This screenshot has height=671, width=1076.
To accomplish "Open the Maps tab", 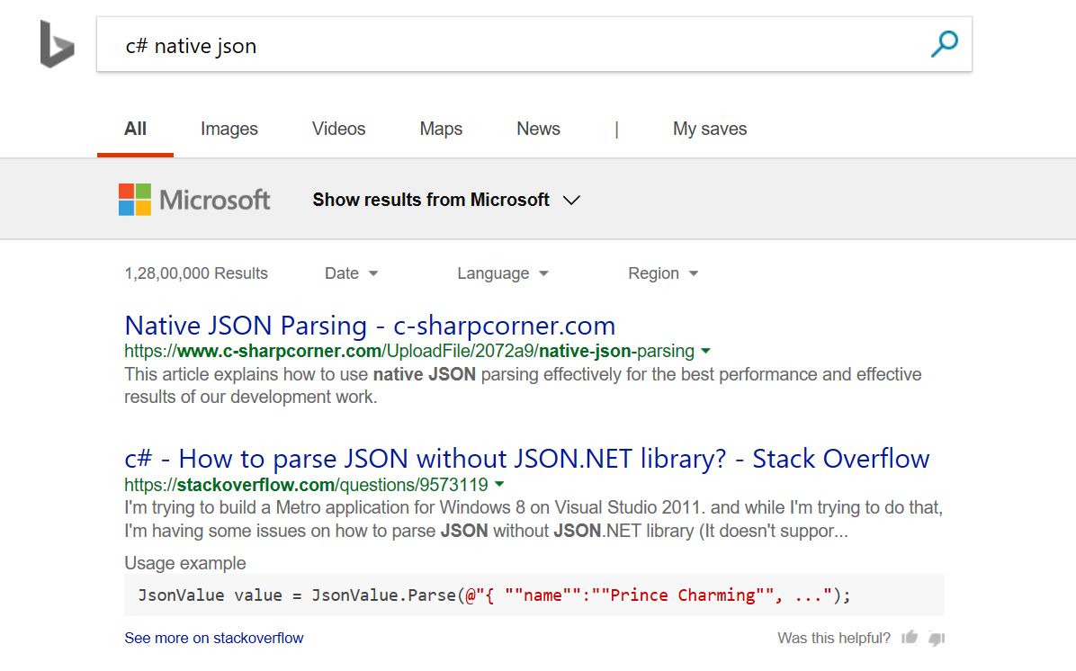I will 441,129.
